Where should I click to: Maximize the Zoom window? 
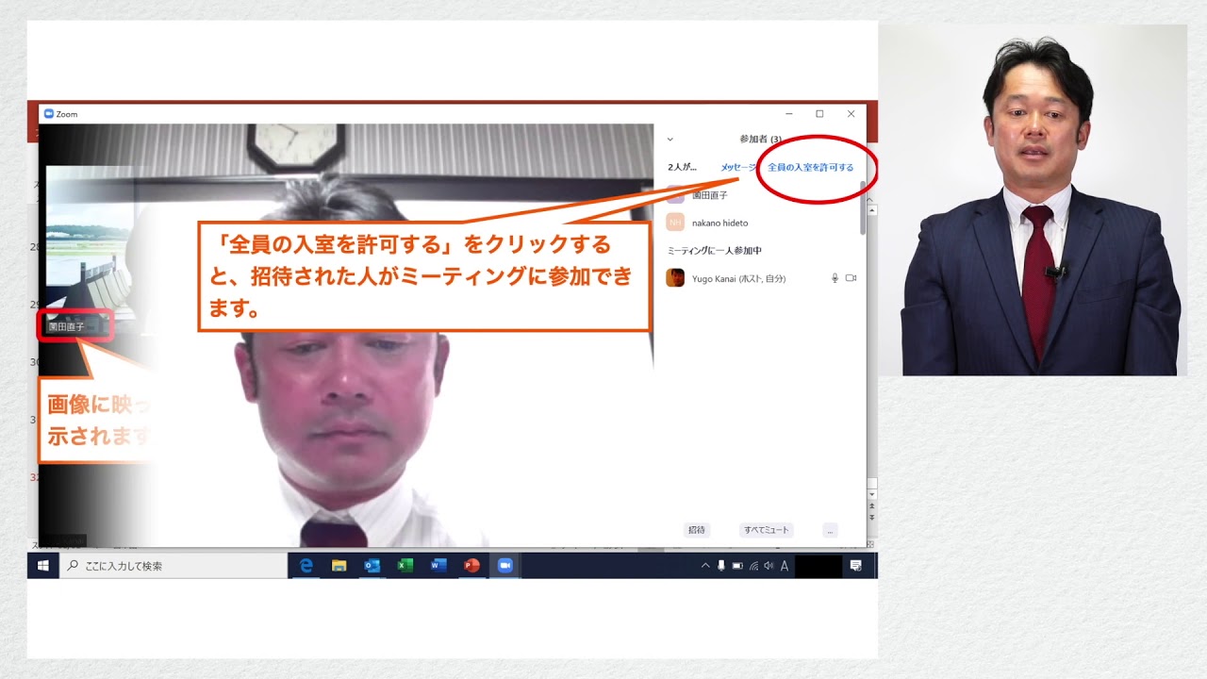pyautogui.click(x=819, y=114)
